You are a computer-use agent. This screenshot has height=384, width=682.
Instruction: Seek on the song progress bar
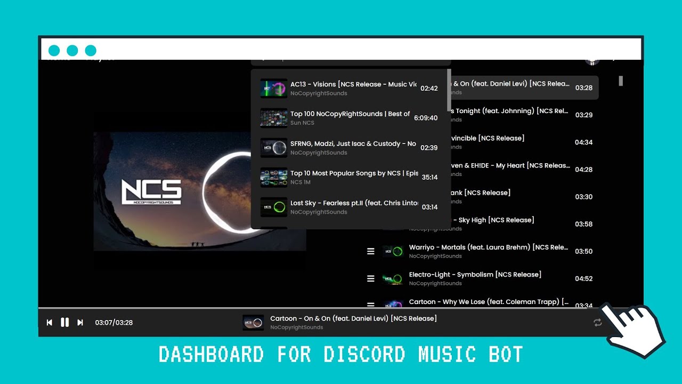(341, 308)
